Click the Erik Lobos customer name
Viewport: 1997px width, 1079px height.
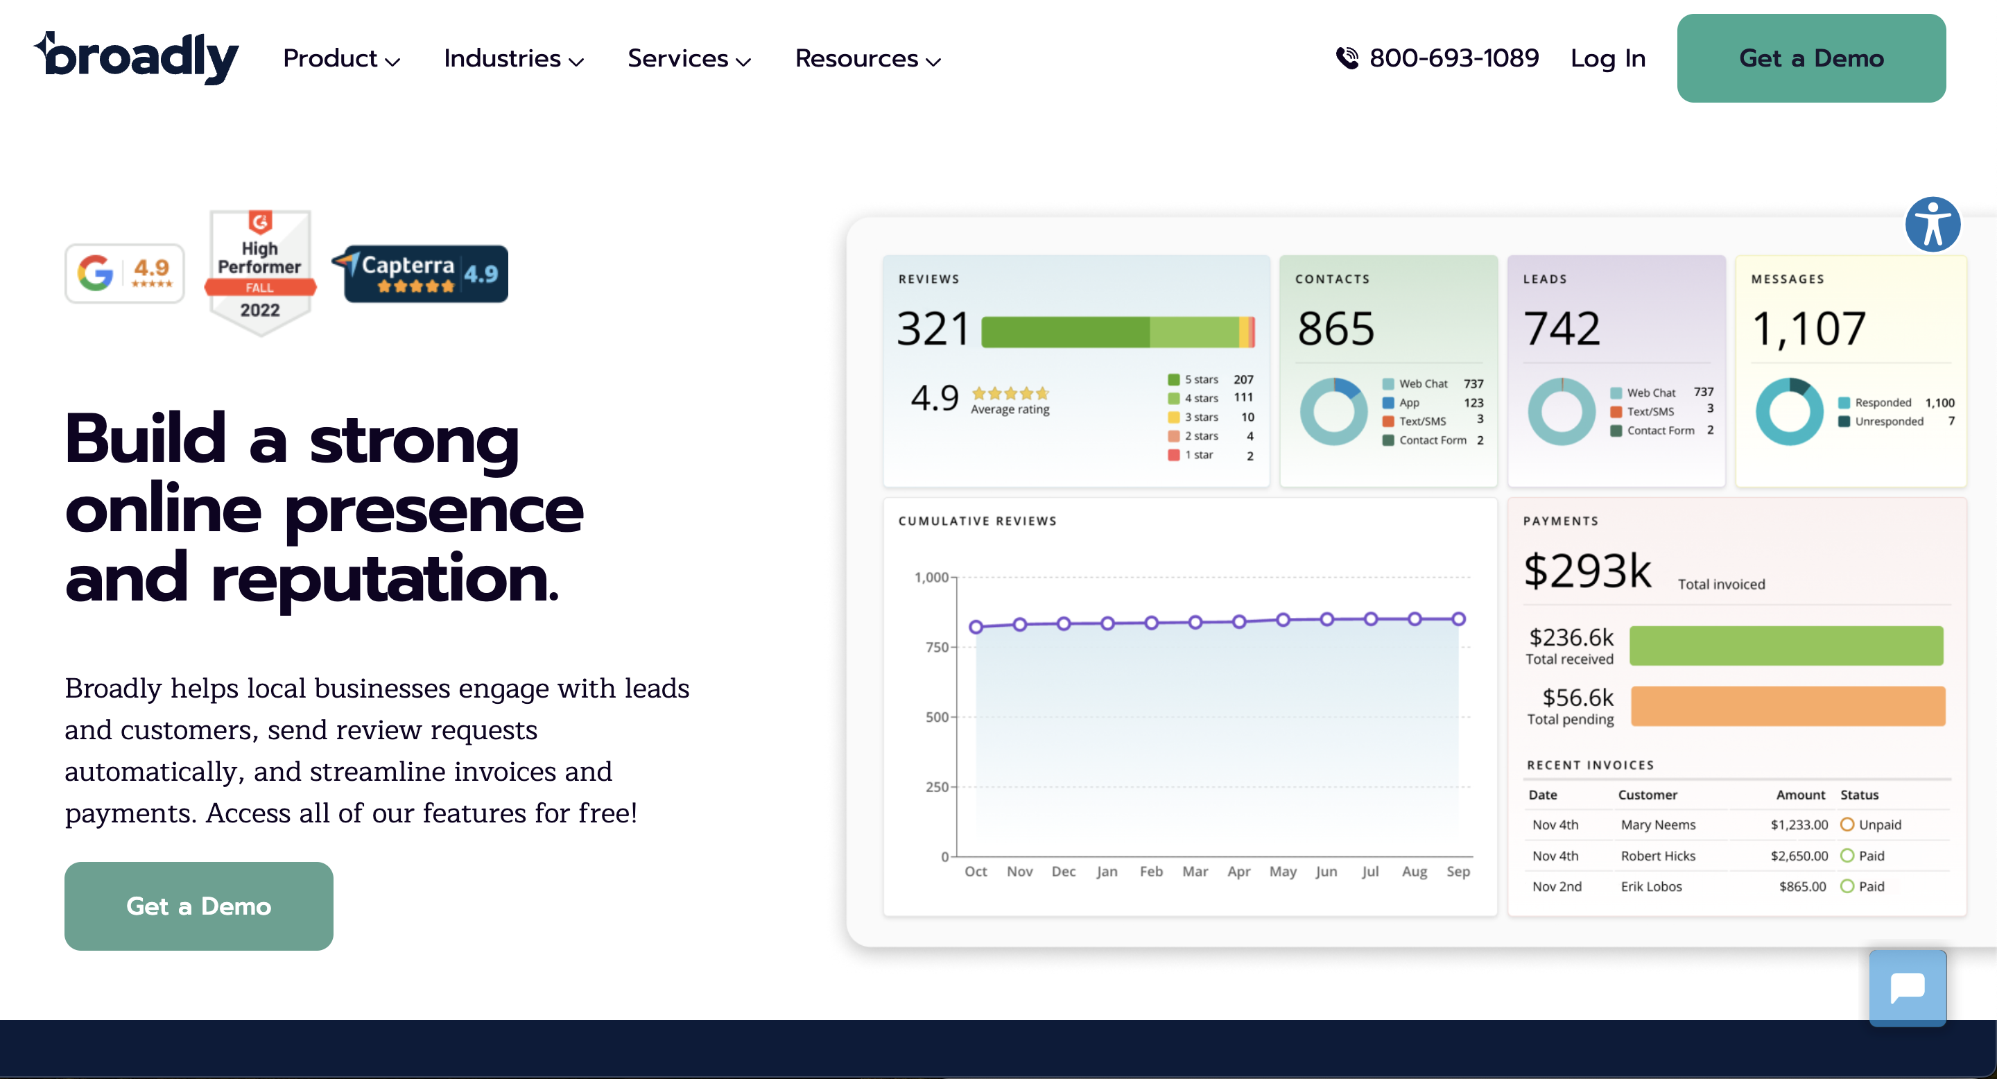point(1651,886)
